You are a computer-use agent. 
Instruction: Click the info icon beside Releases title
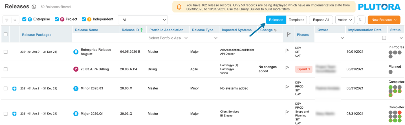tap(34, 7)
